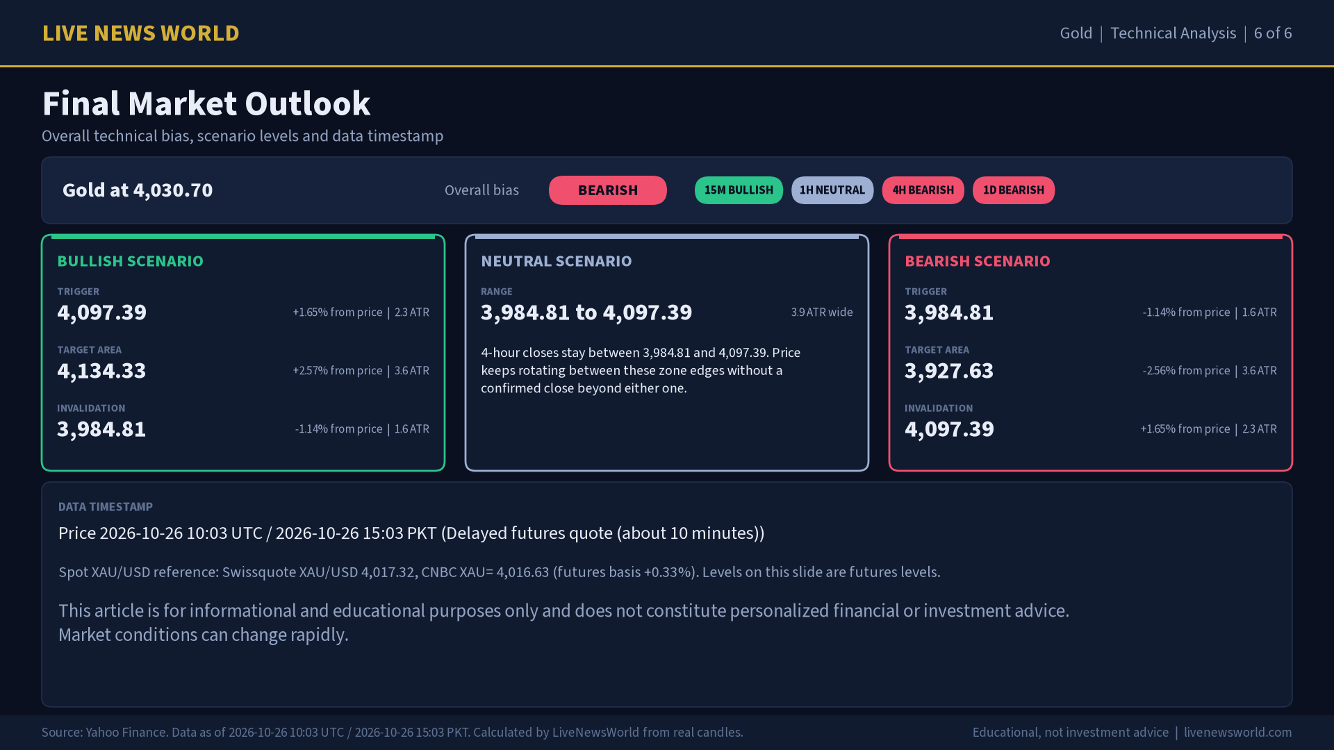Screen dimensions: 1334x750
Task: Click the bearish target area value 3,927.63
Action: tap(949, 371)
